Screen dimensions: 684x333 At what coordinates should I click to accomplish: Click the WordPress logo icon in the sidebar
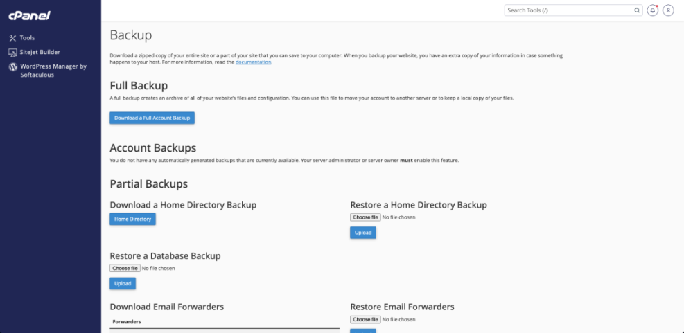(13, 67)
